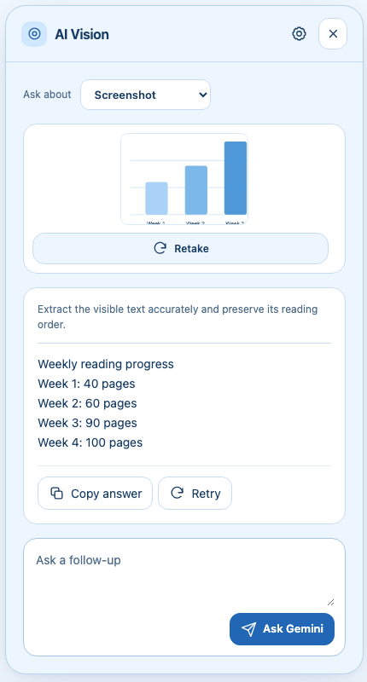Image resolution: width=367 pixels, height=682 pixels.
Task: Click the Retry circular arrow icon
Action: (x=177, y=494)
